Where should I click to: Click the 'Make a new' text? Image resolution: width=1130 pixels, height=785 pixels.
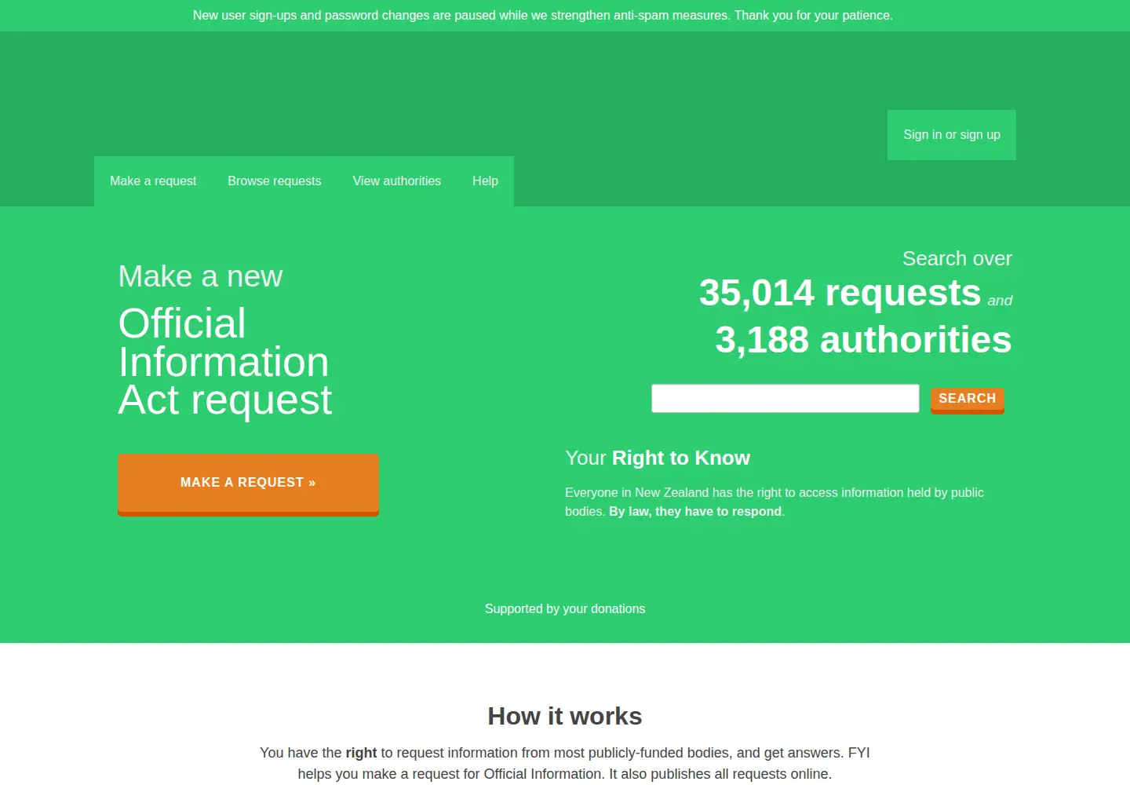(200, 277)
